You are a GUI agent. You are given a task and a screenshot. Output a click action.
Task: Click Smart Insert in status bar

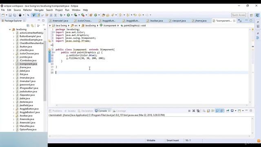(173, 140)
